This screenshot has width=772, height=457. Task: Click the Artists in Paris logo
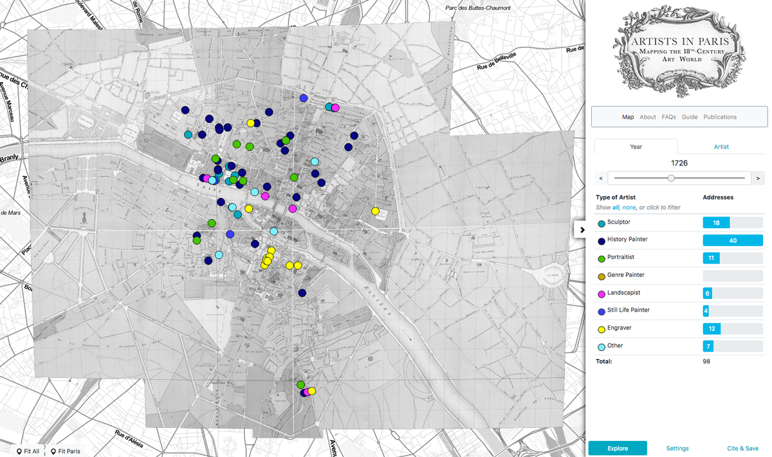point(679,51)
